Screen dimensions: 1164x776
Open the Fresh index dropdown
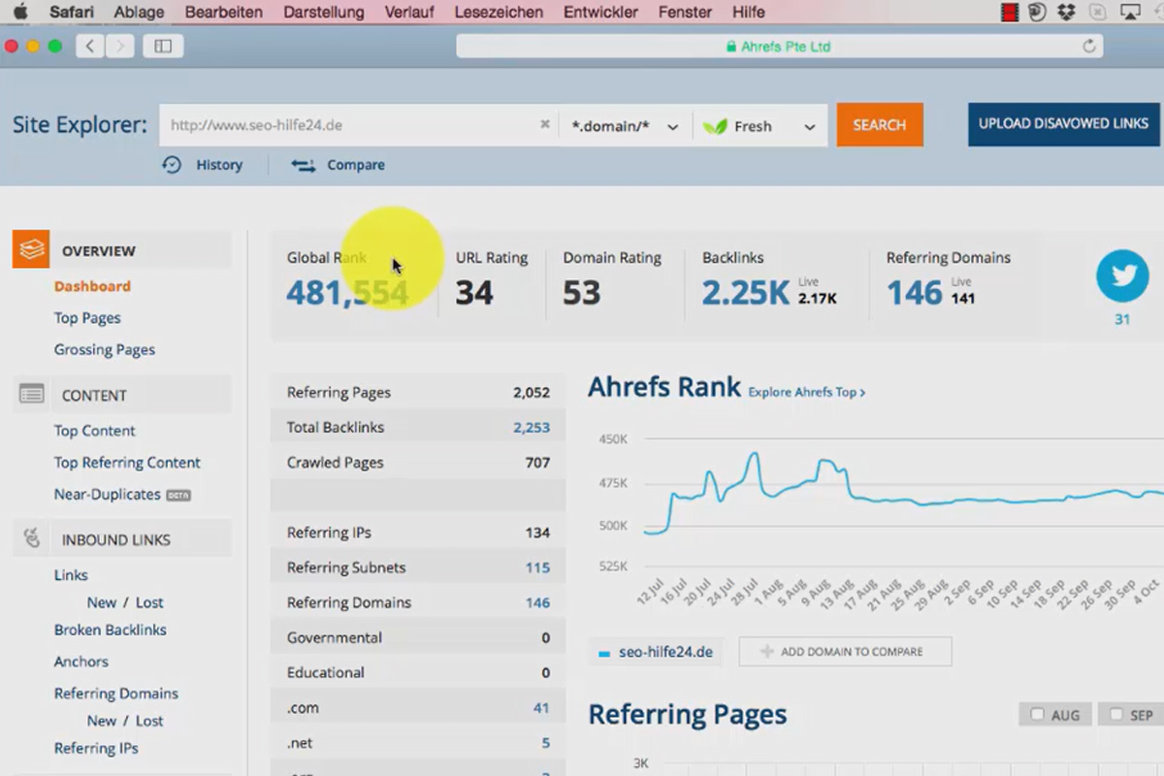tap(760, 125)
